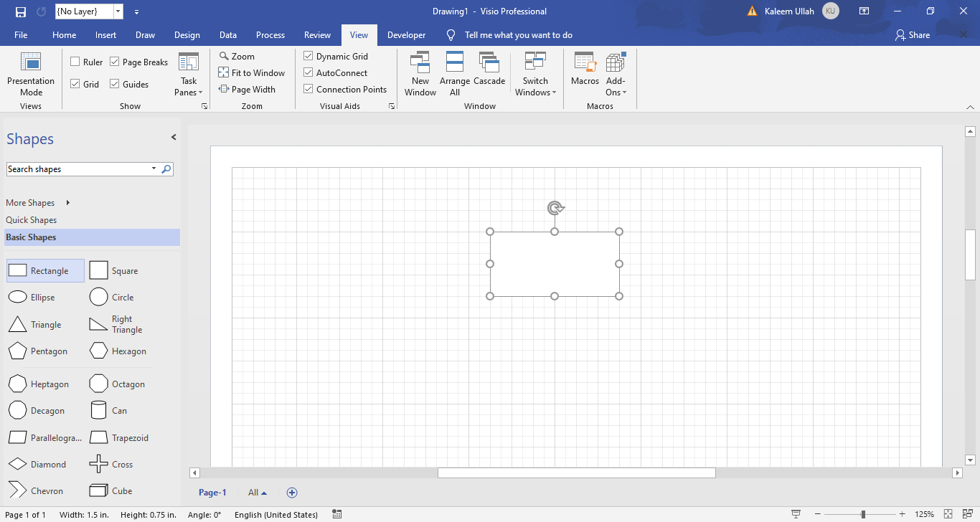Screen dimensions: 980x522
Task: Select the Hexagon shape
Action: click(117, 351)
